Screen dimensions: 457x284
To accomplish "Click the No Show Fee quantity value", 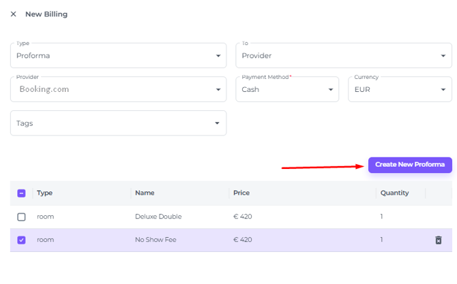I will 382,240.
